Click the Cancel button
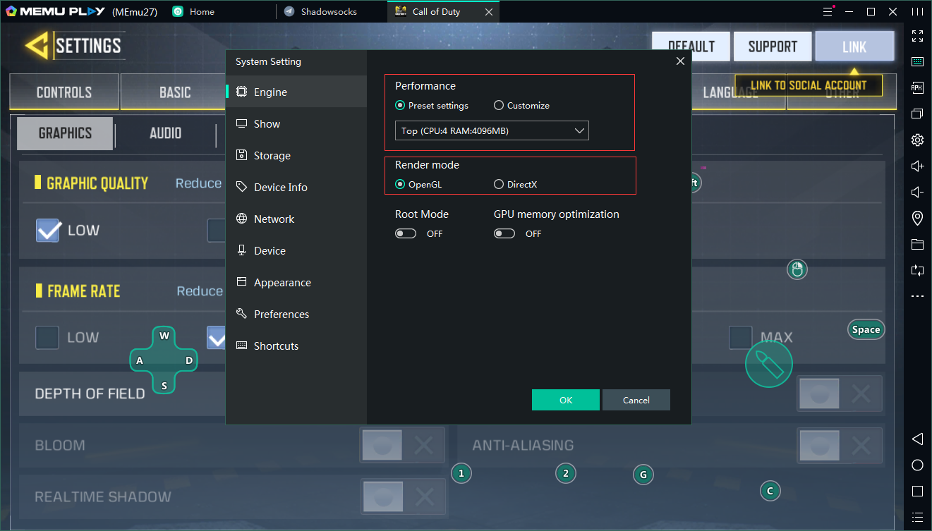Viewport: 932px width, 531px height. click(x=636, y=400)
